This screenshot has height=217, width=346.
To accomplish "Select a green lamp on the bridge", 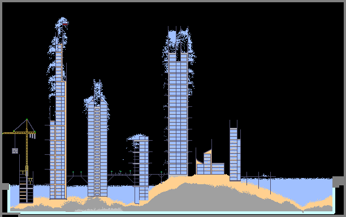I will tap(73, 172).
